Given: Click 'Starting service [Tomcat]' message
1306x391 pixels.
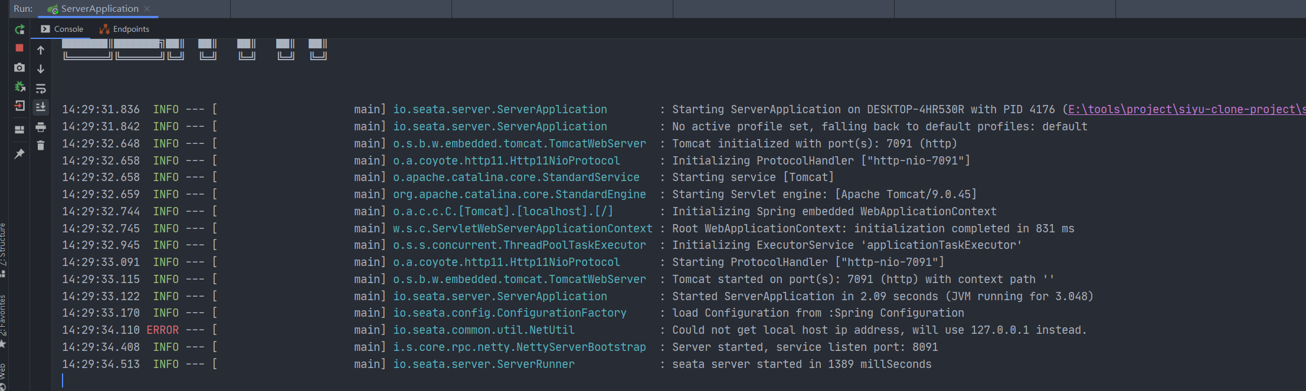Looking at the screenshot, I should pos(753,177).
